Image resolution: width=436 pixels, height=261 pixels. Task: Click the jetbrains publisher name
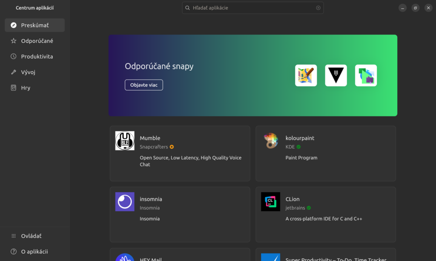(295, 208)
